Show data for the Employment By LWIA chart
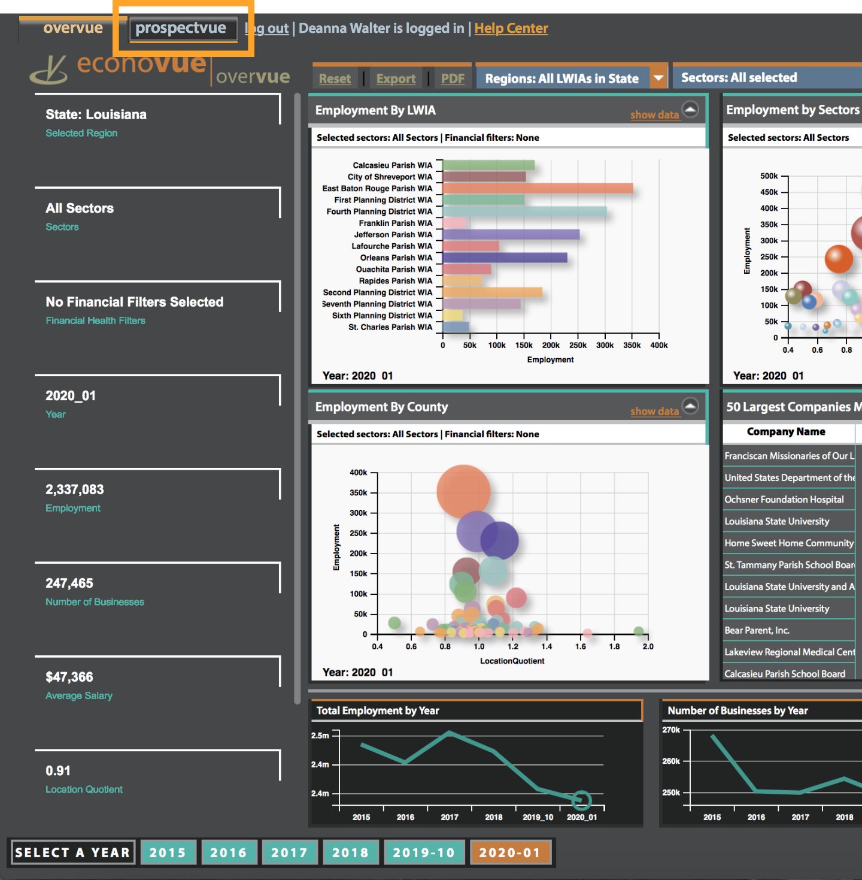The image size is (862, 880). [654, 114]
